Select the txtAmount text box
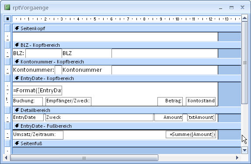 click(201, 118)
